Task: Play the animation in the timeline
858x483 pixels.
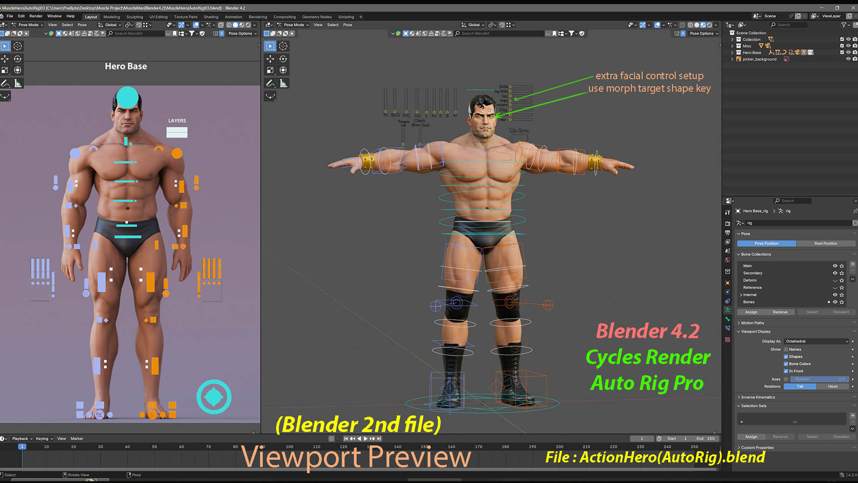Action: pyautogui.click(x=366, y=439)
